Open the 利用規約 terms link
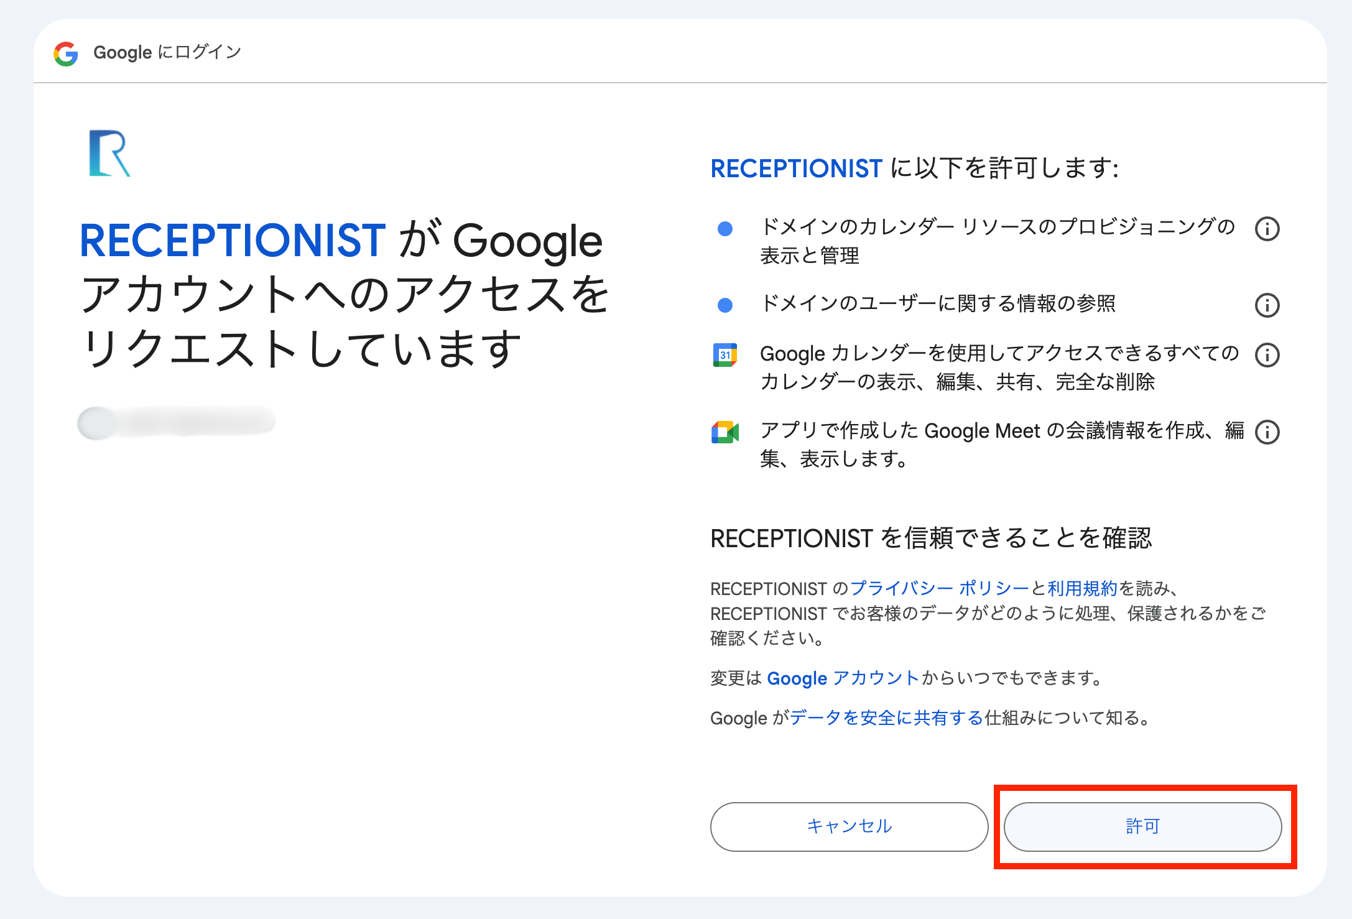Viewport: 1352px width, 919px height. tap(1082, 588)
